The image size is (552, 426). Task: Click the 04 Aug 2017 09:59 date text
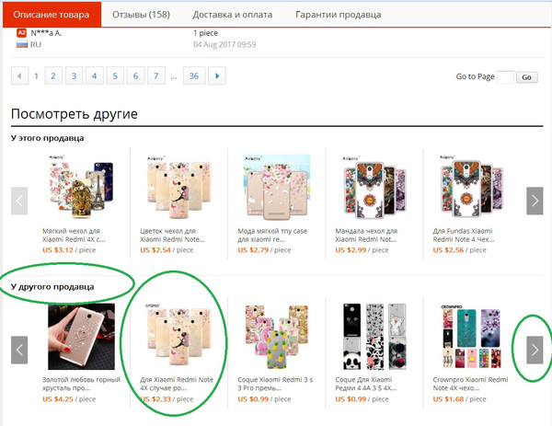(224, 44)
